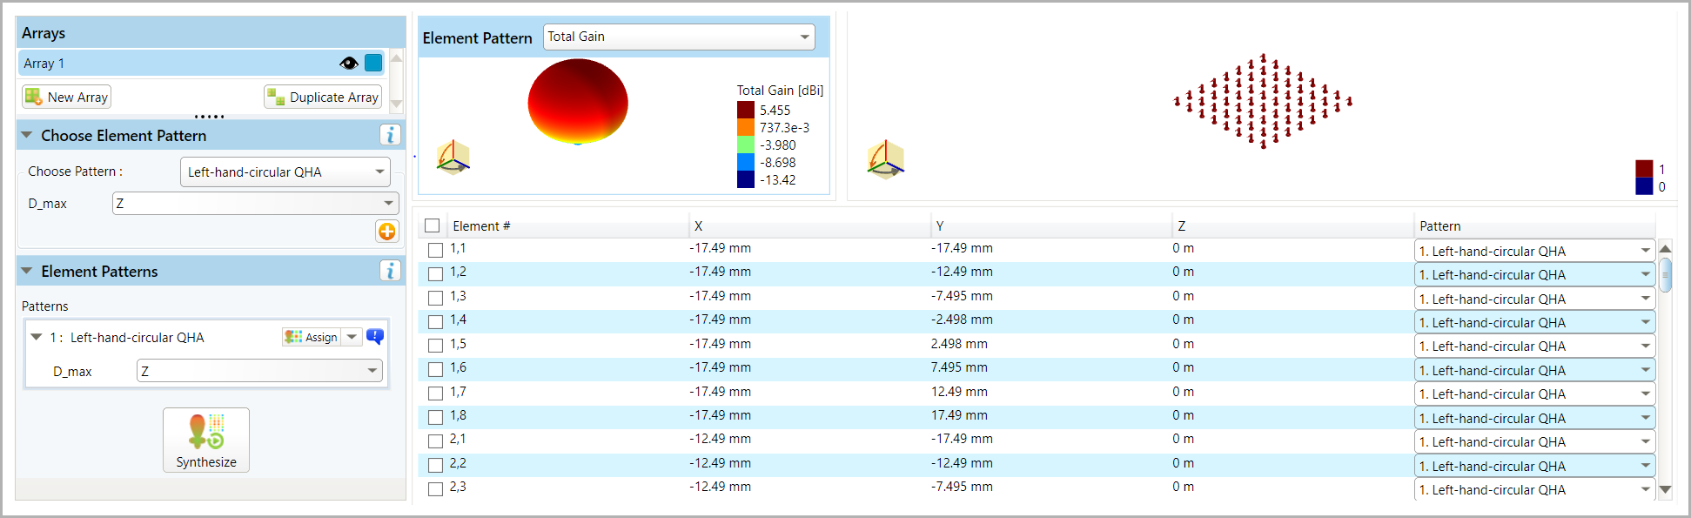Click the axis cube icon in Element Pattern view

[x=453, y=158]
